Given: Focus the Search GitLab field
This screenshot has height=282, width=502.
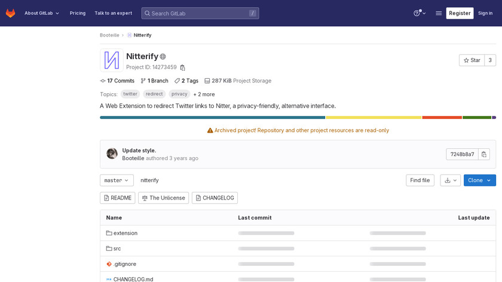Looking at the screenshot, I should pyautogui.click(x=200, y=13).
